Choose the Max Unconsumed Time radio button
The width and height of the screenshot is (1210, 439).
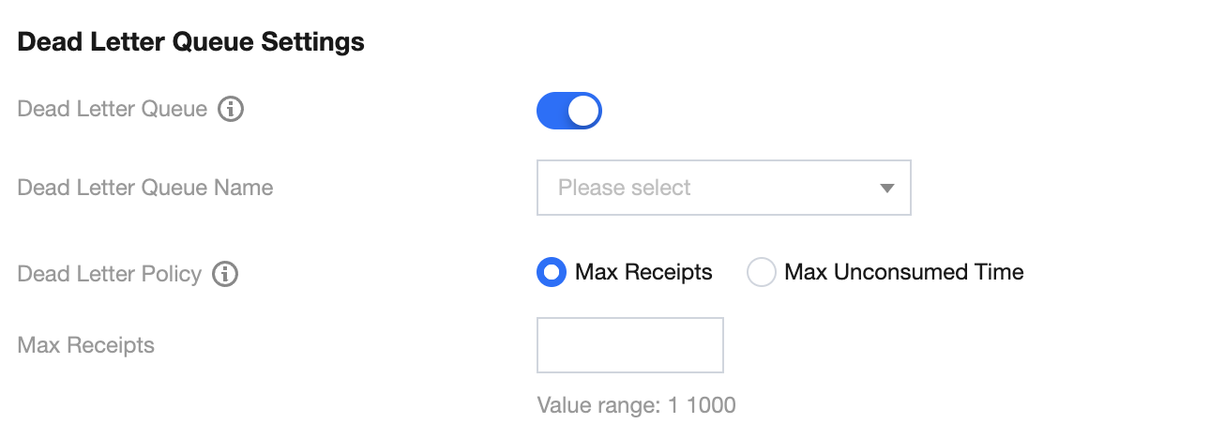(x=761, y=273)
